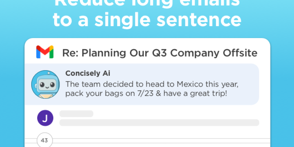Click "Re:" prefix in the email subject
Screen dimensions: 294x147
point(70,53)
